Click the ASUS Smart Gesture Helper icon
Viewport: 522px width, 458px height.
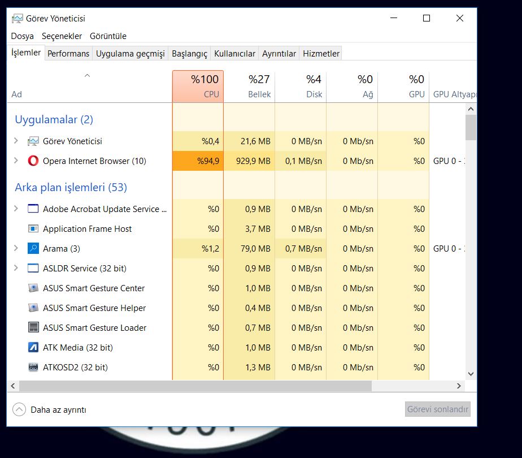click(33, 308)
